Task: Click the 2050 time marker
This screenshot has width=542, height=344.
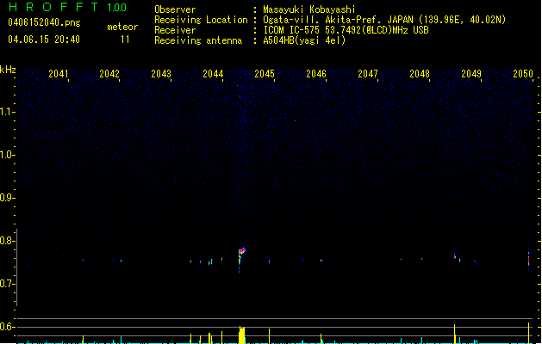Action: [523, 74]
